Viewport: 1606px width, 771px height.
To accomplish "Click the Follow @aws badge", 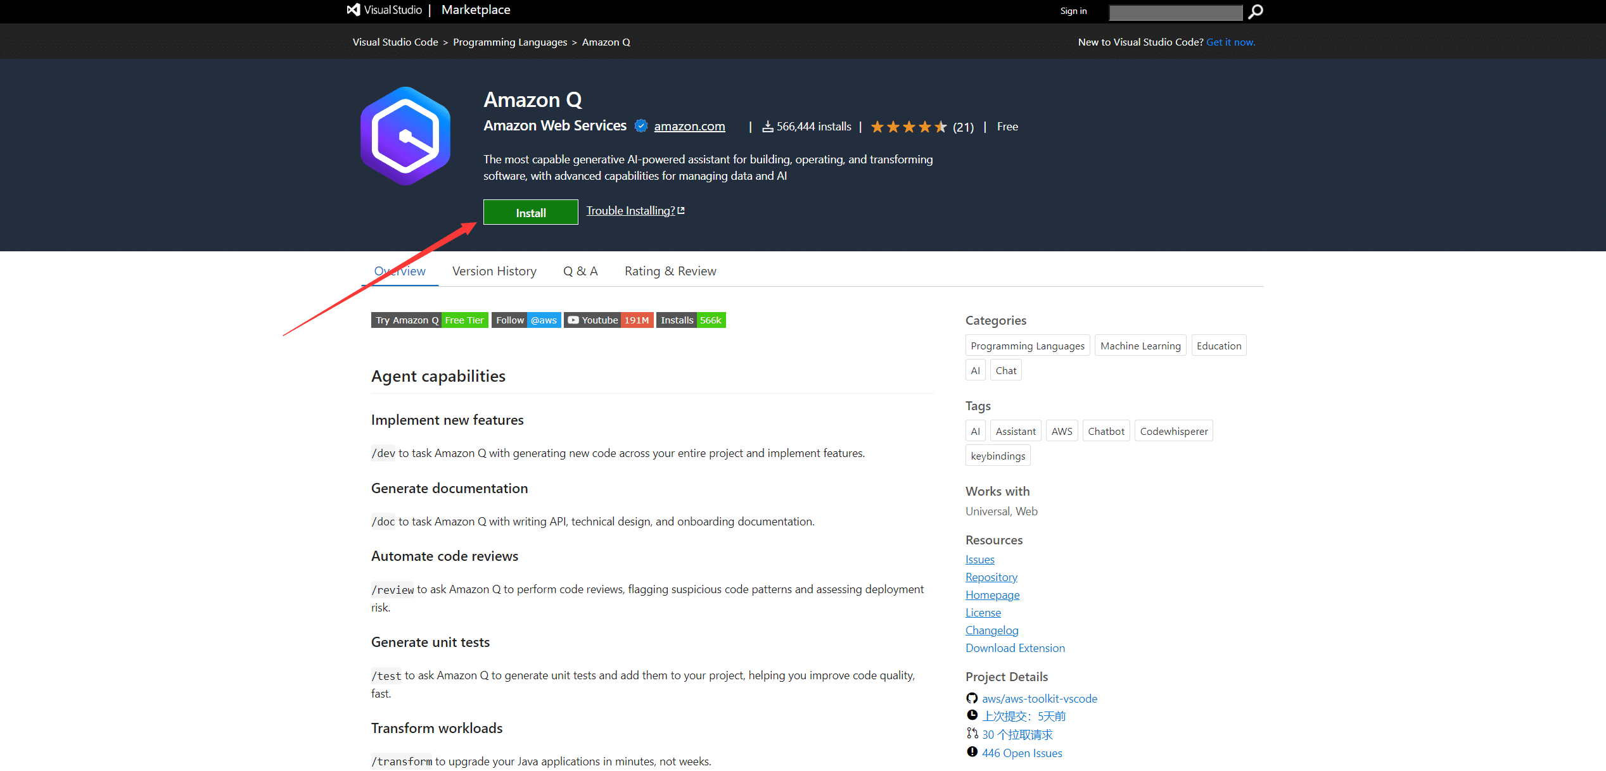I will (526, 320).
